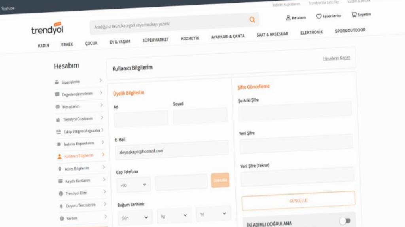Open the Yıl year dropdown
The height and width of the screenshot is (227, 405).
pyautogui.click(x=213, y=214)
